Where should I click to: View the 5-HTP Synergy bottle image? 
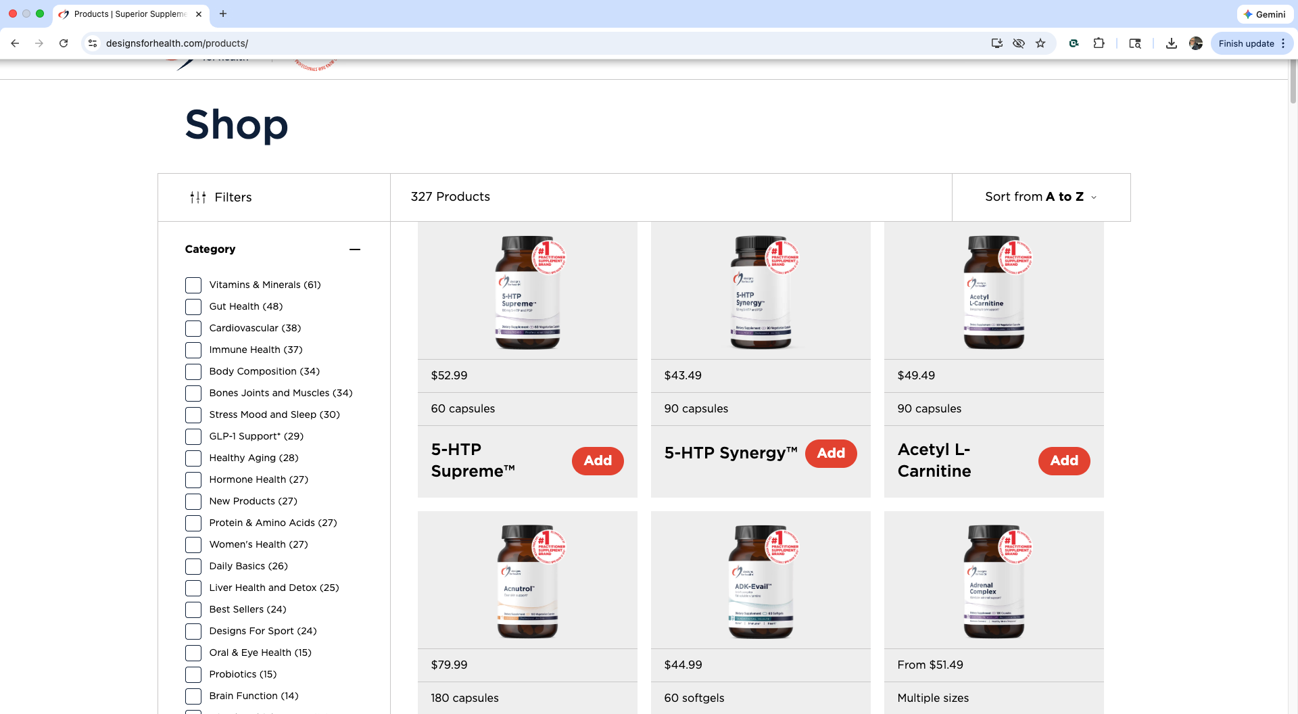762,291
